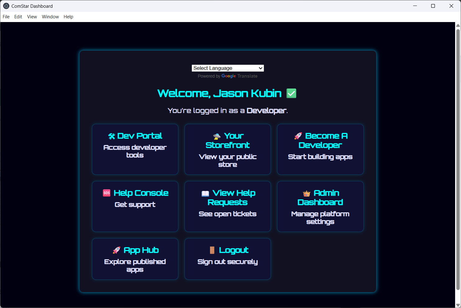Click the crown icon on Admin Dashboard card
Image resolution: width=461 pixels, height=308 pixels.
[307, 193]
